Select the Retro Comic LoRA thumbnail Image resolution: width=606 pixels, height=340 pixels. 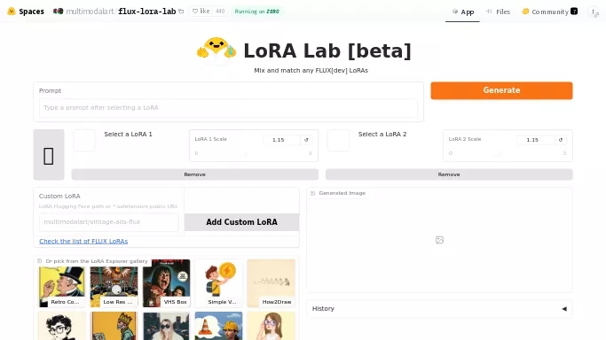click(x=61, y=283)
